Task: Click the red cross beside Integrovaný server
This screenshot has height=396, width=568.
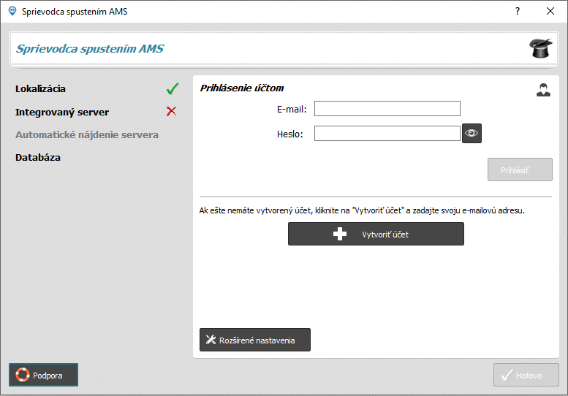Action: (171, 112)
